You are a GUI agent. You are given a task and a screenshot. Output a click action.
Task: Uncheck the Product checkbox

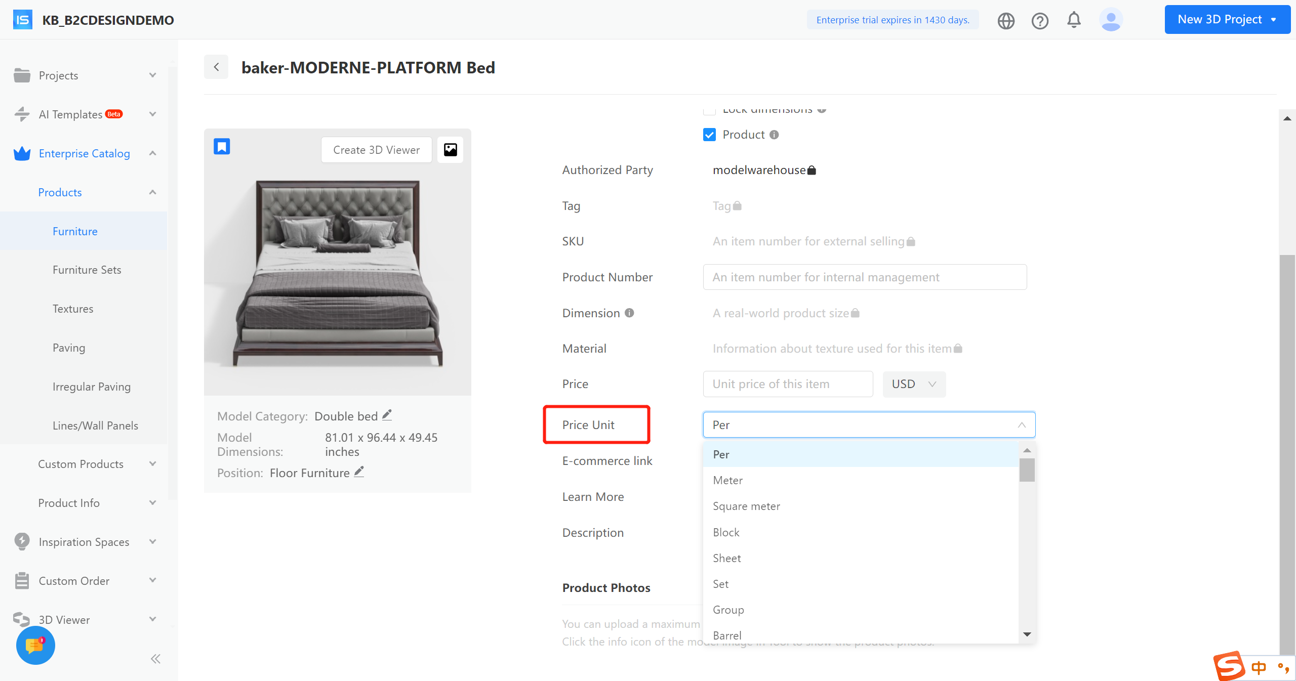pyautogui.click(x=709, y=135)
